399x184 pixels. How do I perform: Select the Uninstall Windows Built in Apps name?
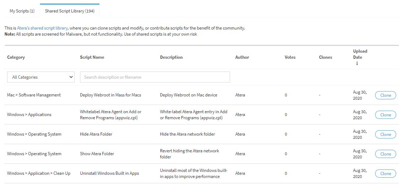pos(110,173)
